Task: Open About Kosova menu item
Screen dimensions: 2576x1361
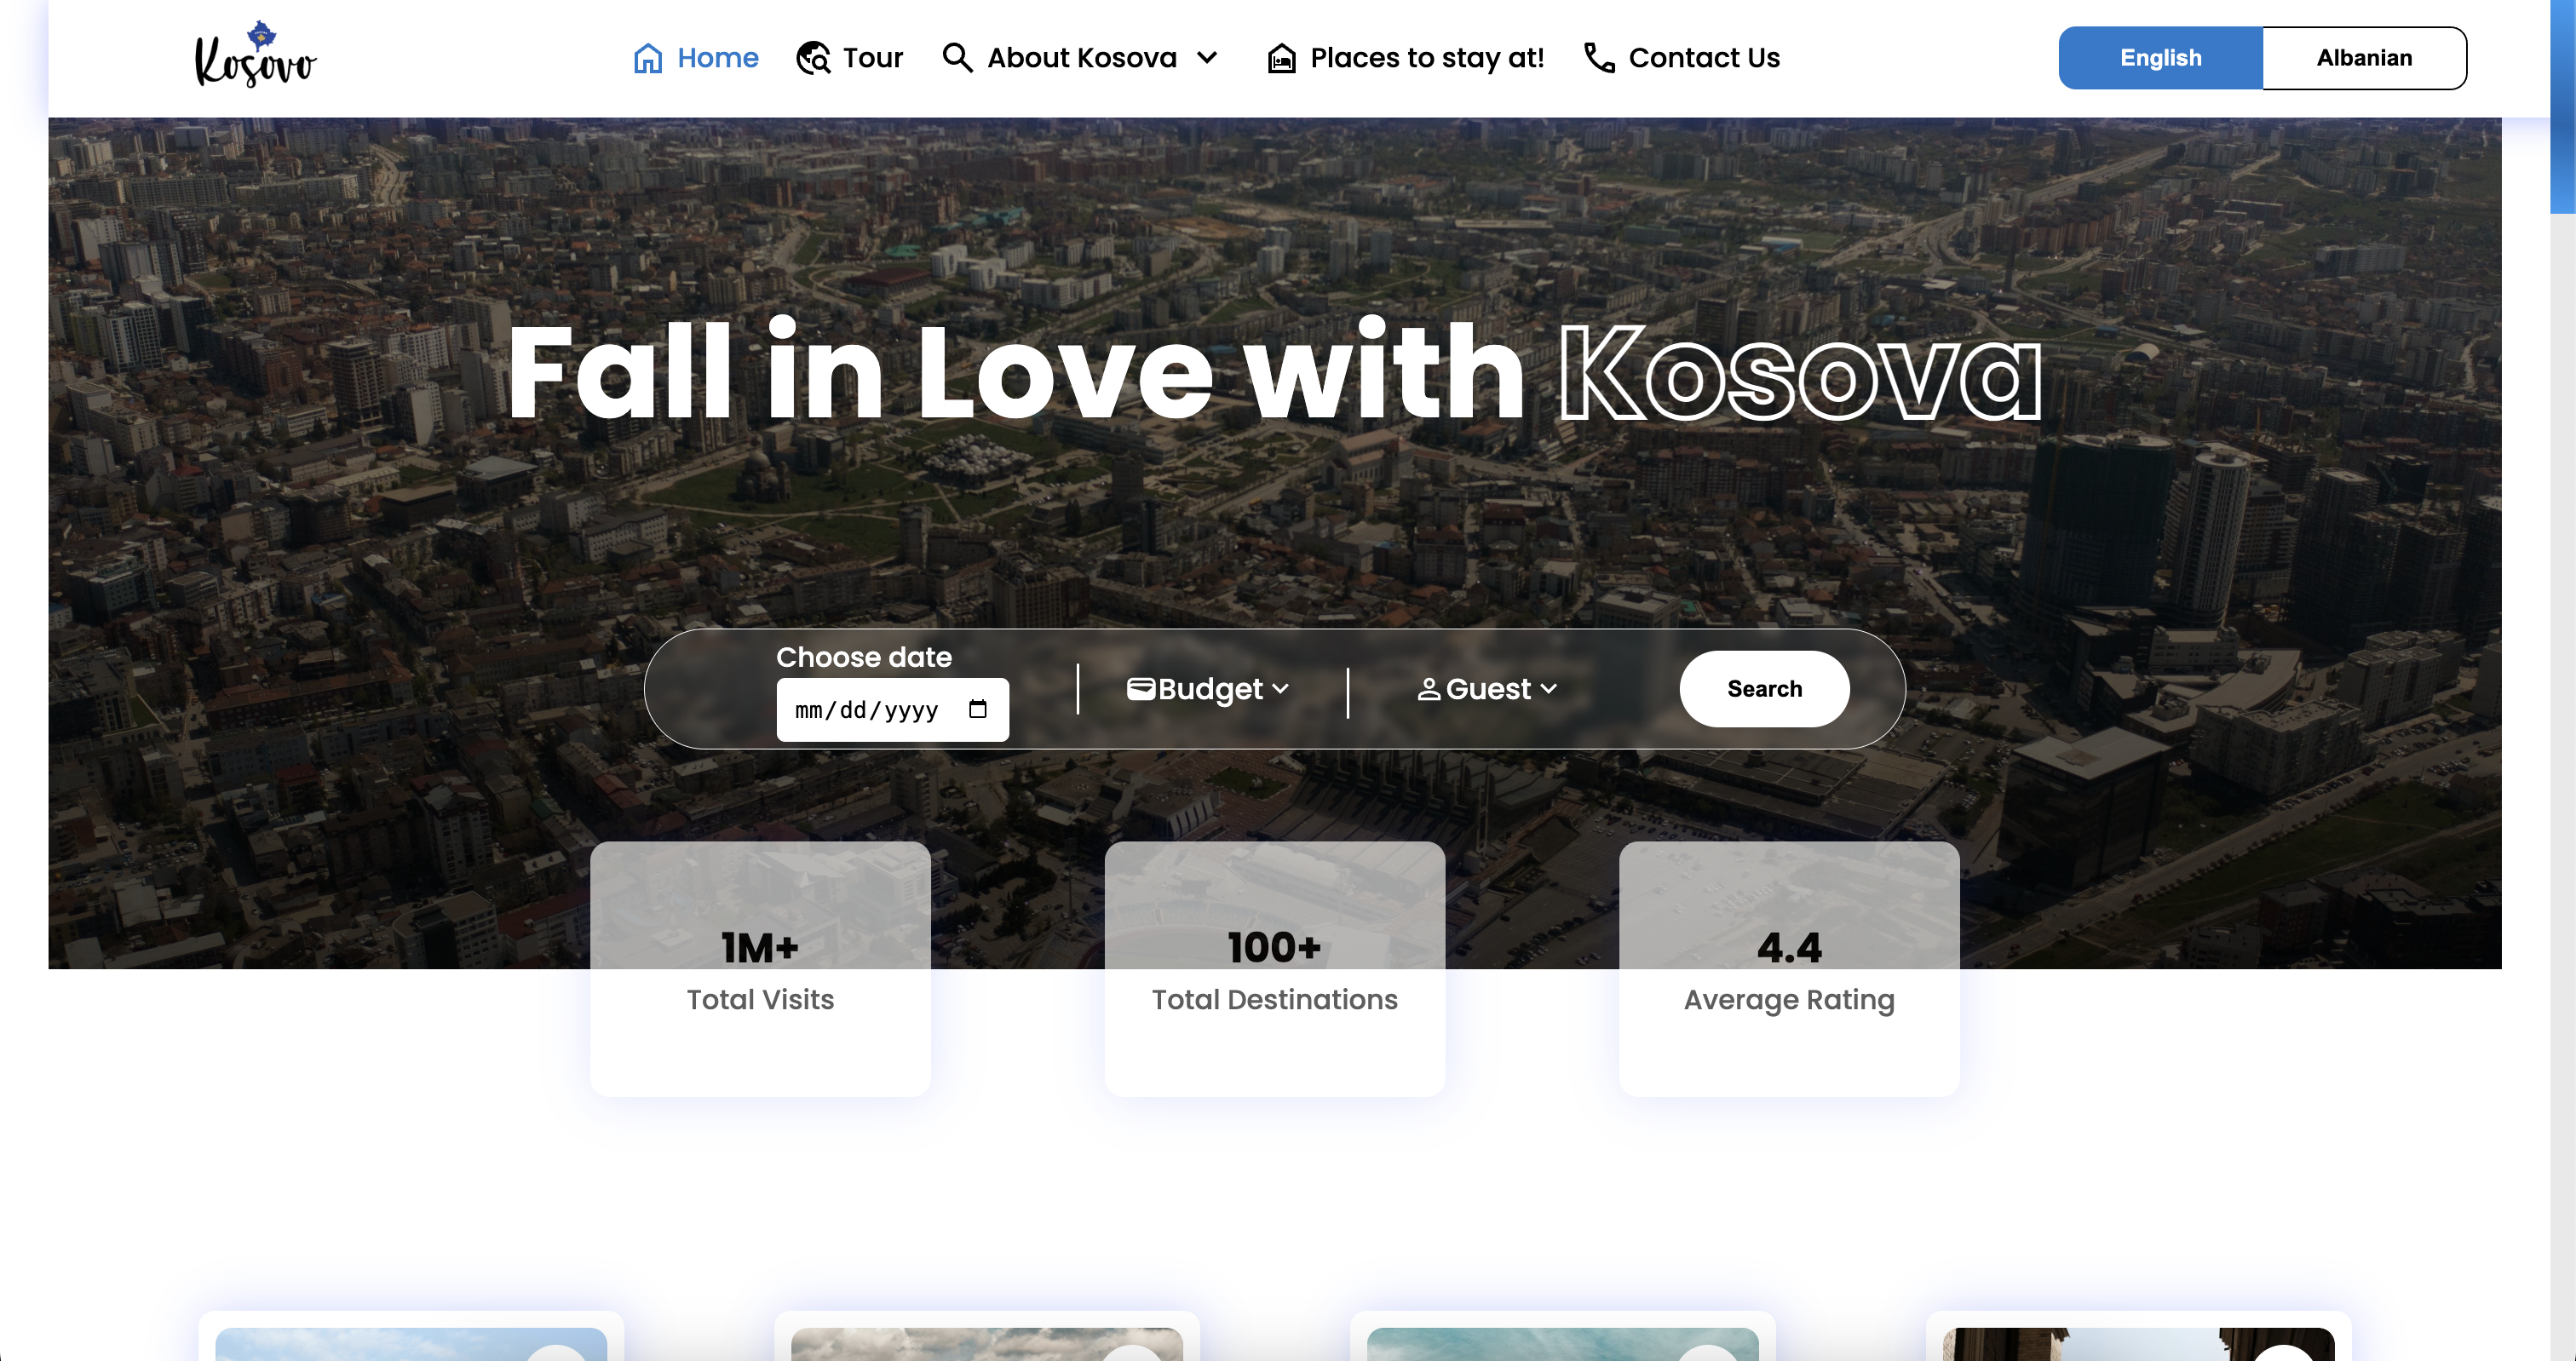Action: (x=1082, y=58)
